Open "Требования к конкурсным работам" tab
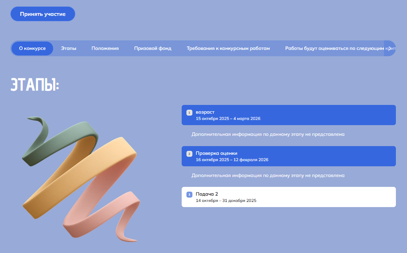The image size is (407, 253). 228,48
